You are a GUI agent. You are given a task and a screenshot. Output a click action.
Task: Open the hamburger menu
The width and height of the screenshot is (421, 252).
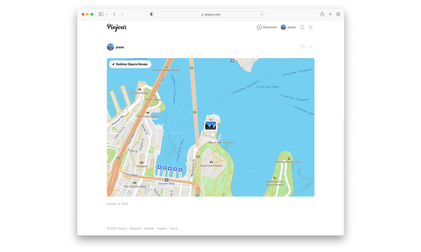point(311,27)
